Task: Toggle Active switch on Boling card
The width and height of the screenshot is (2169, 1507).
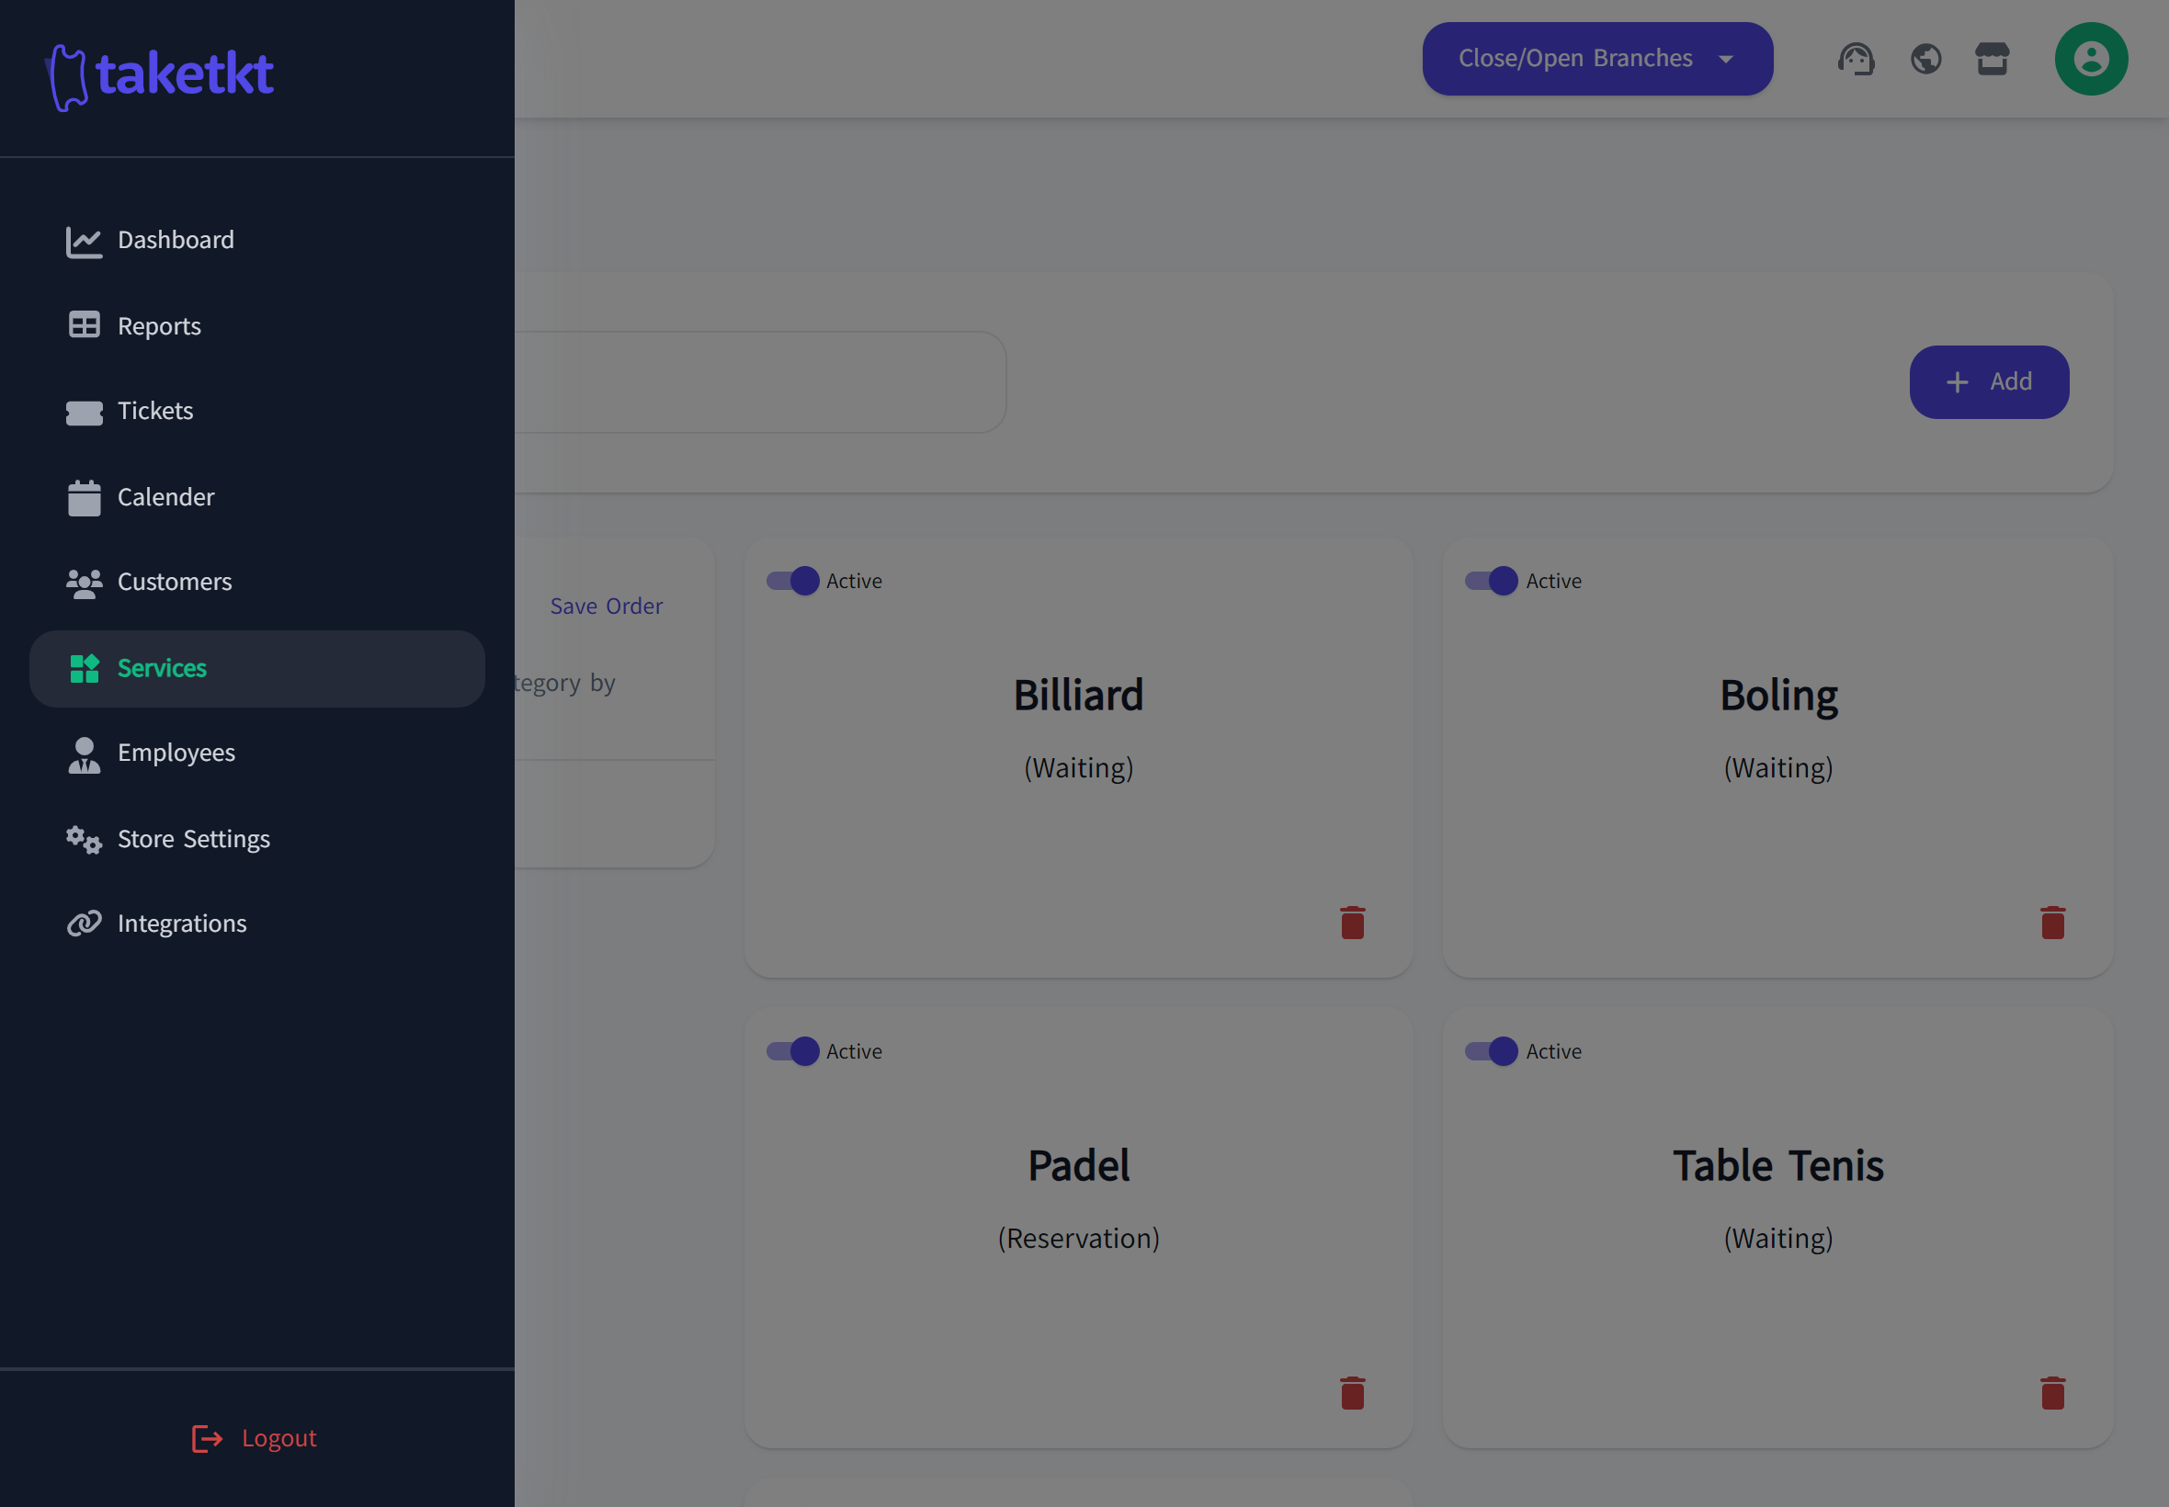Action: [x=1491, y=581]
